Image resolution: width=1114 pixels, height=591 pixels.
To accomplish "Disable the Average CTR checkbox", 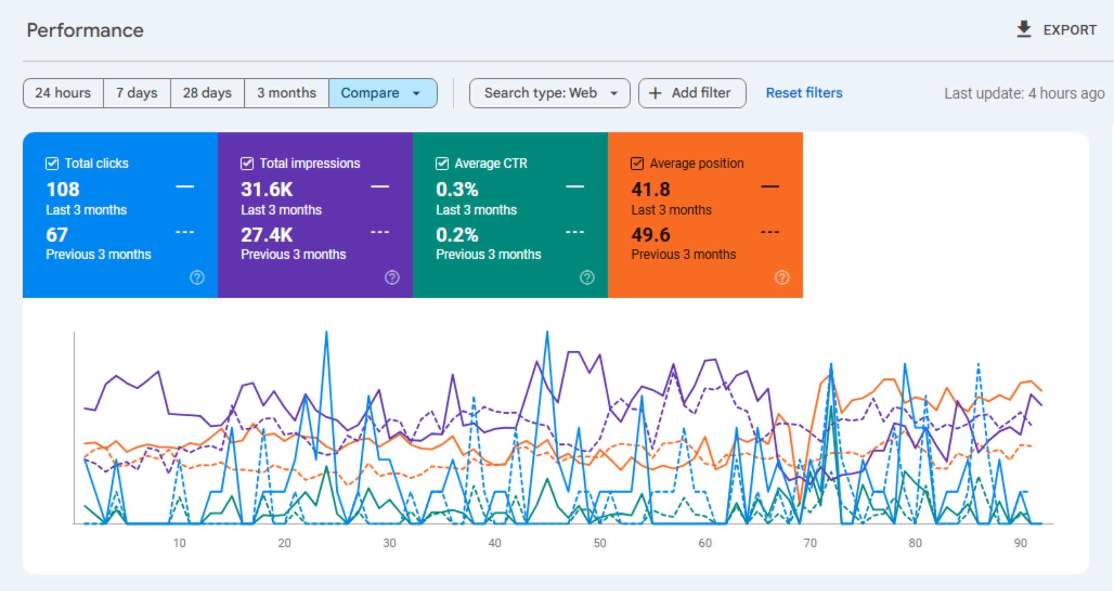I will pyautogui.click(x=442, y=164).
